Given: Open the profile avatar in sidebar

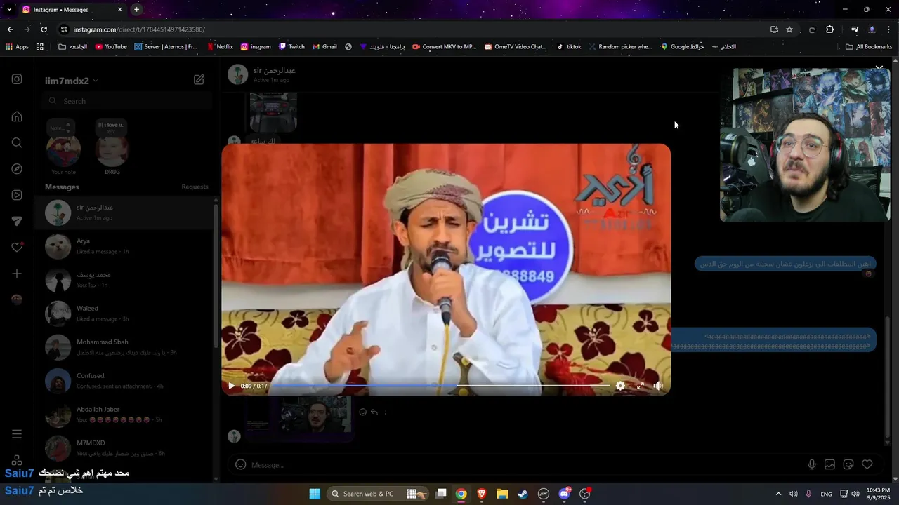Looking at the screenshot, I should 17,299.
